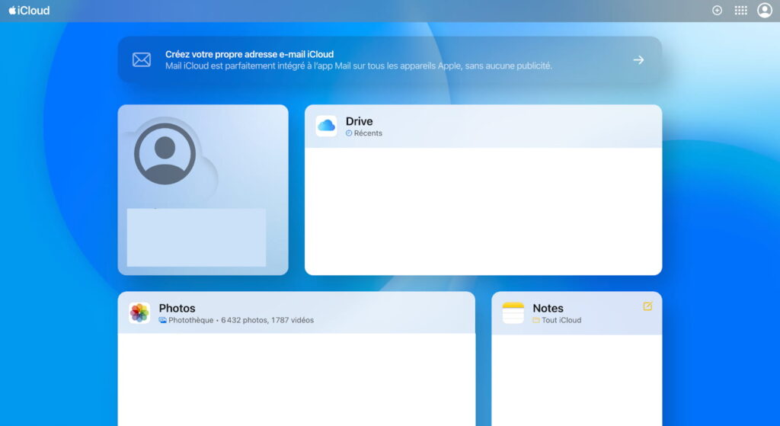Open the Photos flower icon
This screenshot has width=780, height=426.
(139, 313)
